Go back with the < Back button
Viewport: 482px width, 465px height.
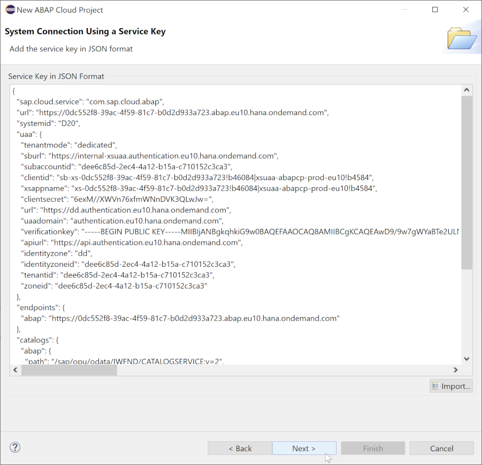(x=240, y=449)
